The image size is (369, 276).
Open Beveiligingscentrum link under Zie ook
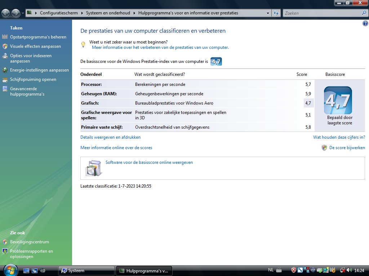(x=30, y=242)
